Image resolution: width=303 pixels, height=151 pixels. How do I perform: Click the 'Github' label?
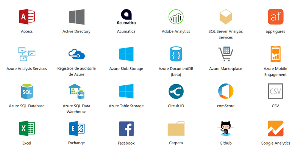pos(225,143)
